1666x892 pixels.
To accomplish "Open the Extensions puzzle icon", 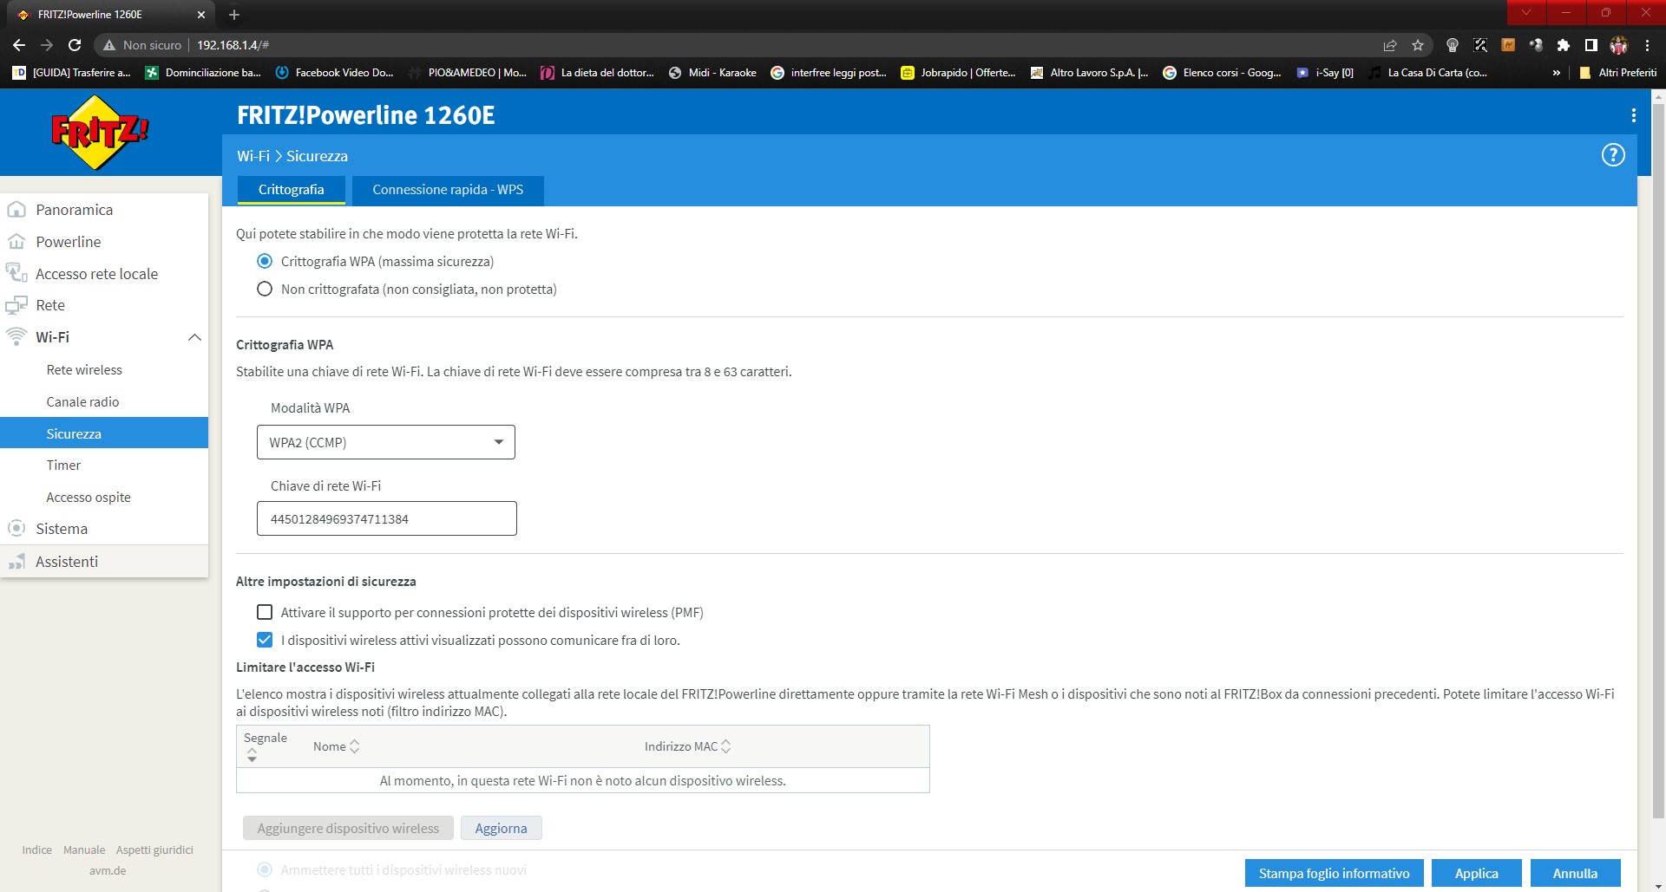I will click(x=1564, y=45).
